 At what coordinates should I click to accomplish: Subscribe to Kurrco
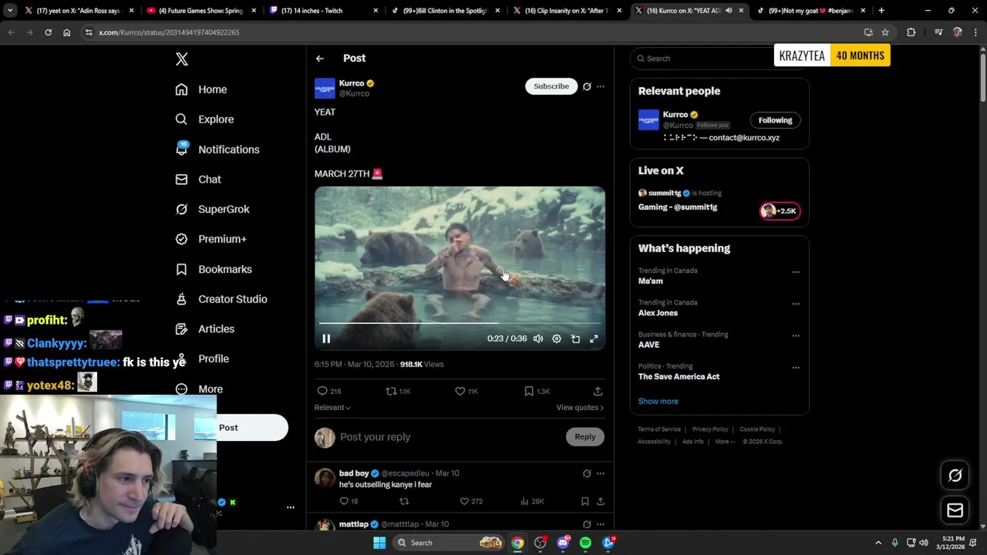pyautogui.click(x=551, y=86)
